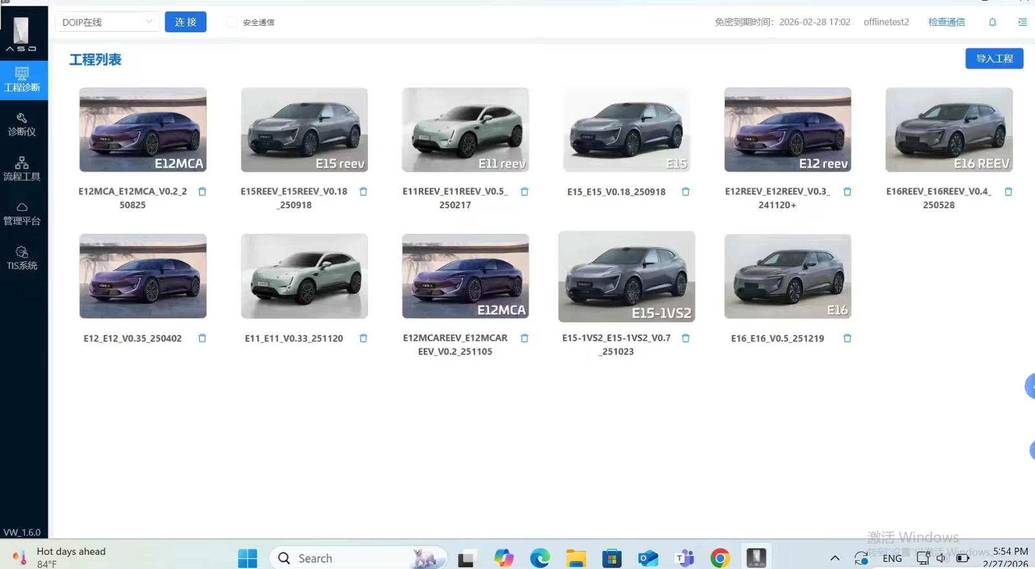This screenshot has width=1035, height=569.
Task: Open the E15-1VS2 project thumbnail
Action: click(x=626, y=277)
